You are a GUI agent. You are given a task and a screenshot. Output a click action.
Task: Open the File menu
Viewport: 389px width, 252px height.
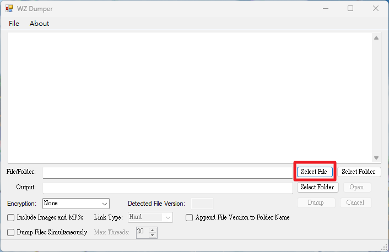(x=14, y=24)
